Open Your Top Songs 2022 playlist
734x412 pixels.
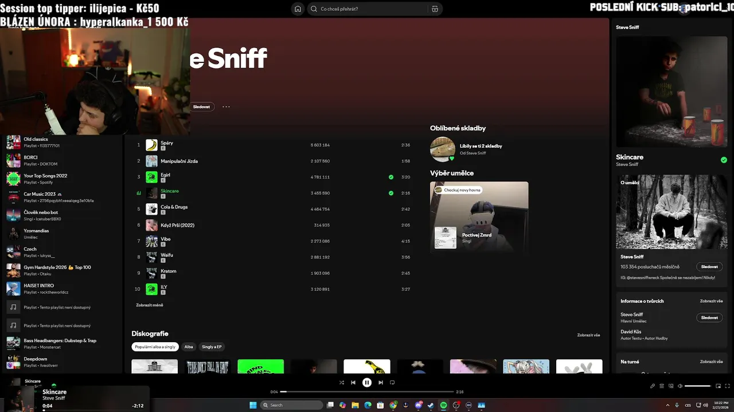click(x=63, y=179)
